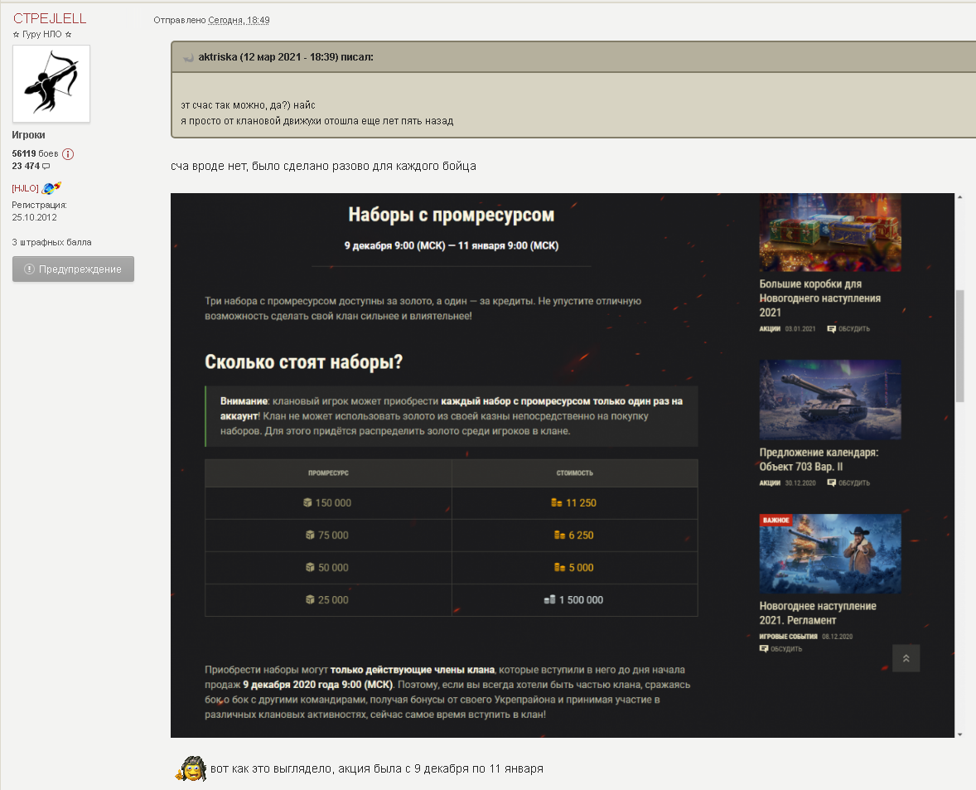976x790 pixels.
Task: Open Новогоднее наступление 2021. Регламент article
Action: click(817, 613)
